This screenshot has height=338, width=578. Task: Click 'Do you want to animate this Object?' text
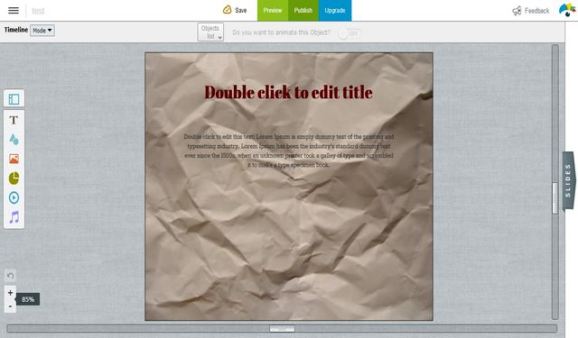click(281, 32)
